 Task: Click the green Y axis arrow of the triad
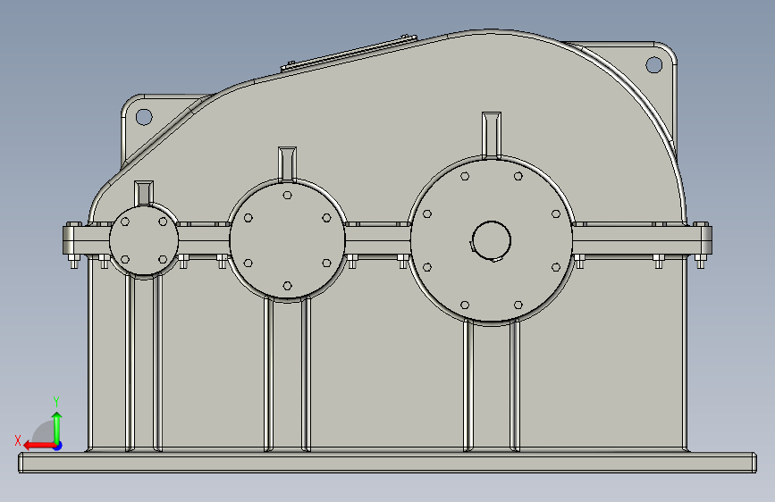pos(57,428)
